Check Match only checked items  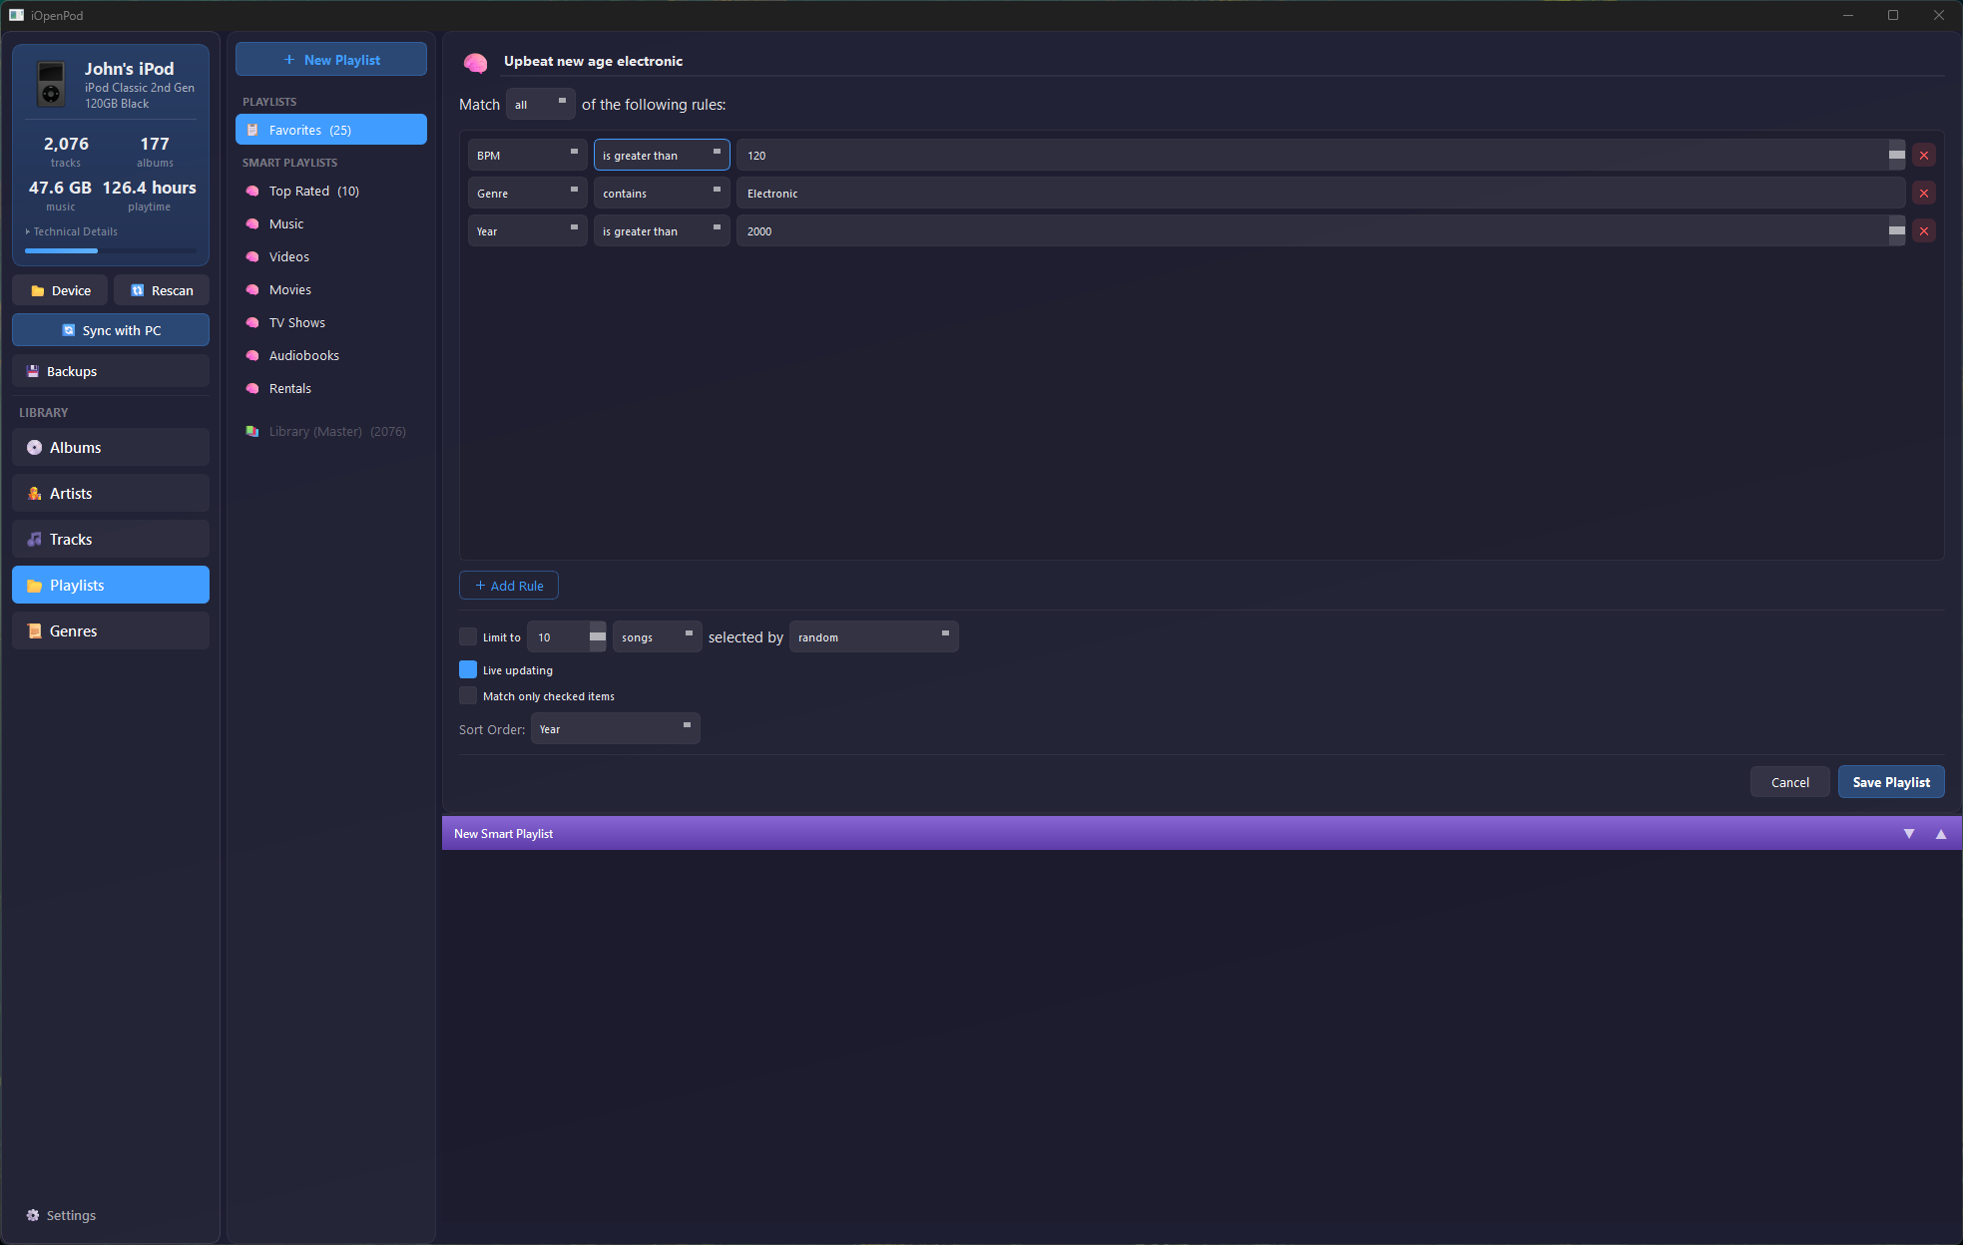(468, 695)
